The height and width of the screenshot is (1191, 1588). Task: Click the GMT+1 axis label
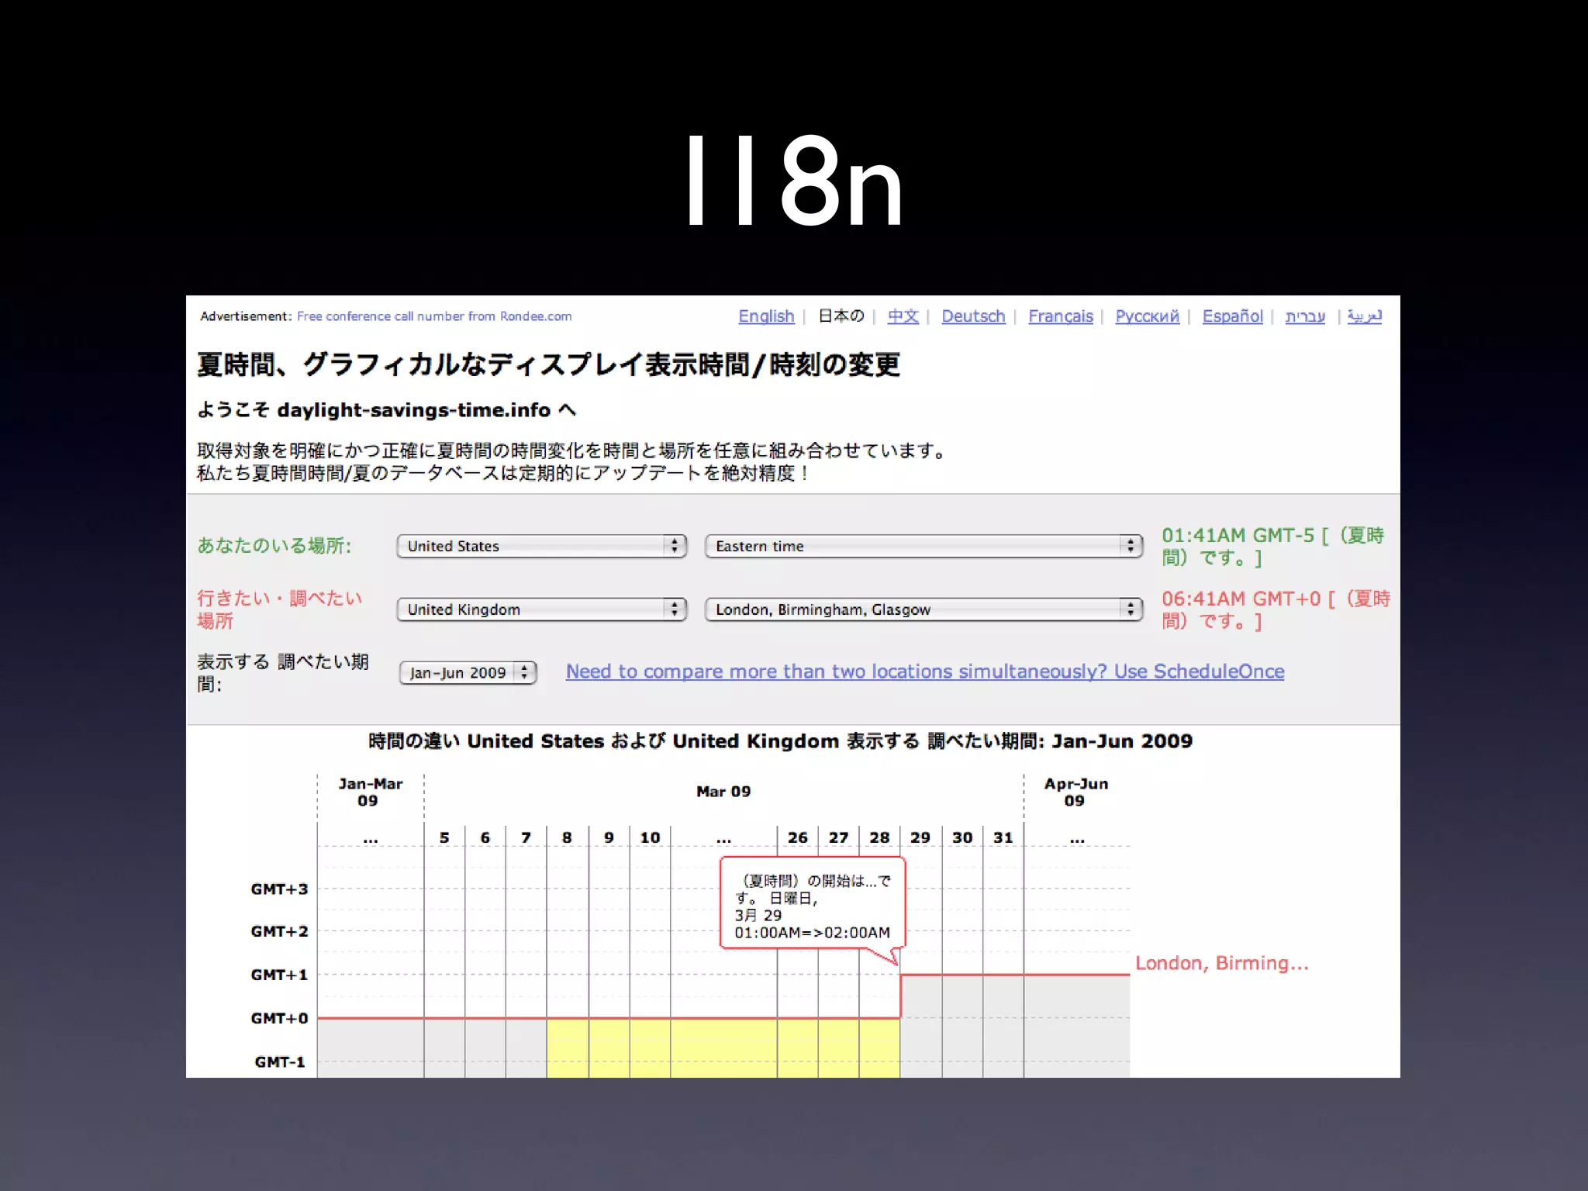tap(279, 975)
